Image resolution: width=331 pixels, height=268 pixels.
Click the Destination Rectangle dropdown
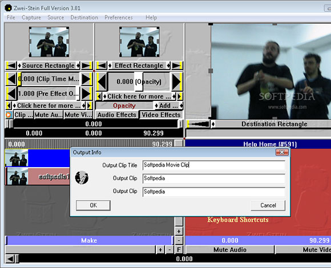[271, 124]
